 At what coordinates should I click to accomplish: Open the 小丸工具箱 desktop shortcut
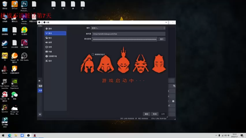pos(24,44)
